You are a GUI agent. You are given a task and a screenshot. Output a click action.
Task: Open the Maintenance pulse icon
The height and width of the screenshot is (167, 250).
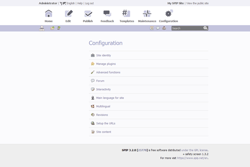pyautogui.click(x=147, y=14)
